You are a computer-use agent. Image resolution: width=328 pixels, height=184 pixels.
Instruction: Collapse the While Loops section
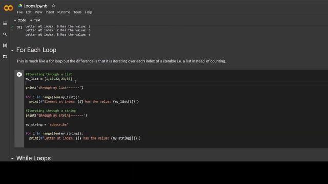(x=12, y=159)
